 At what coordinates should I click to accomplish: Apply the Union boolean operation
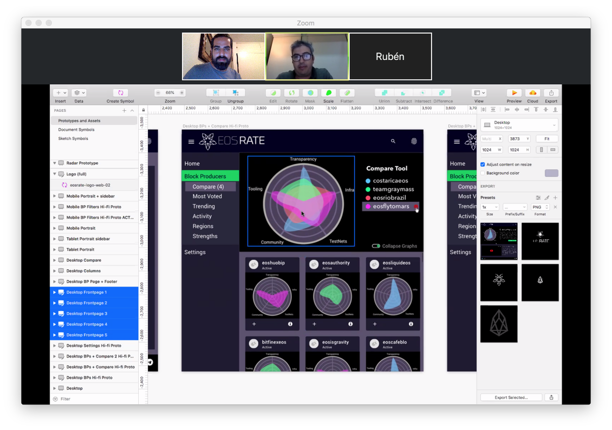click(x=384, y=93)
